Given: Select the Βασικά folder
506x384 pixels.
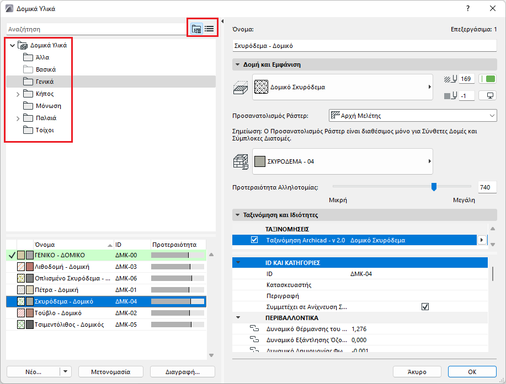Looking at the screenshot, I should 45,69.
